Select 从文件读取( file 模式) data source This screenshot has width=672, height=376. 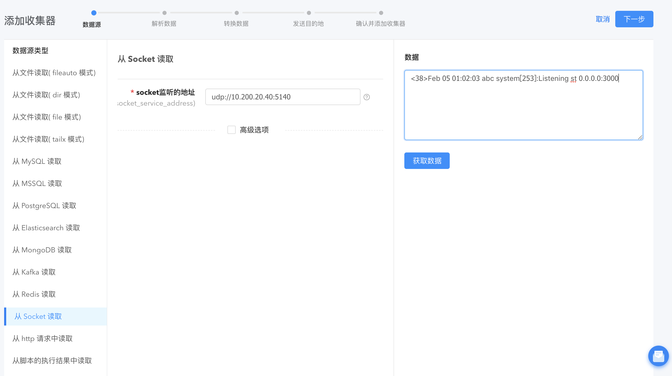tap(55, 117)
